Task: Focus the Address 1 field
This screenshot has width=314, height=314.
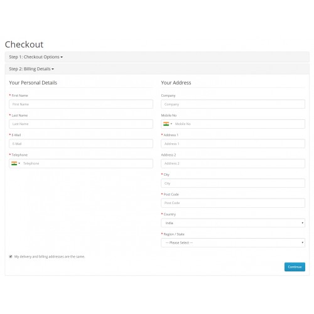Action: (233, 144)
